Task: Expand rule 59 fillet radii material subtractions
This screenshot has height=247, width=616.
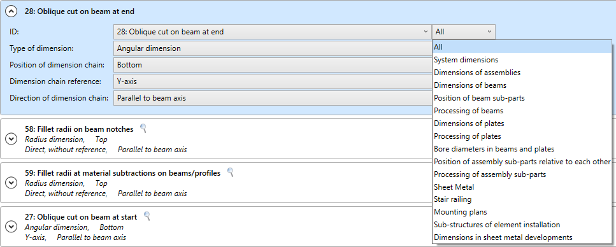Action: coord(11,183)
